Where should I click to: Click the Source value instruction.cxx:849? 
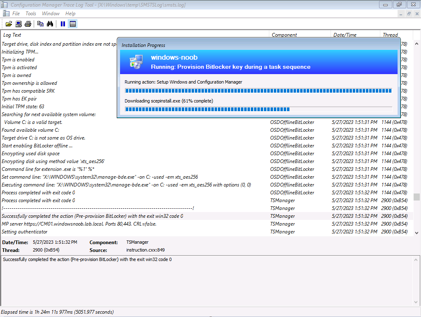[146, 250]
